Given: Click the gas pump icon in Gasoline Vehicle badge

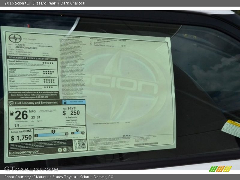Looking at the screenshot, I should click(65, 102).
